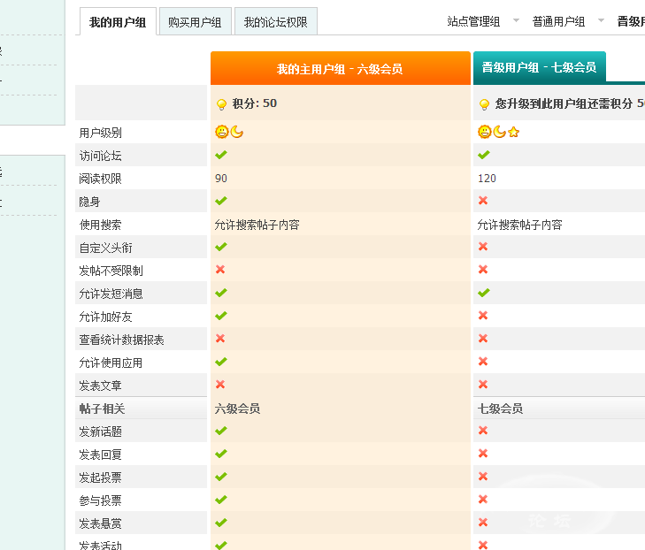Click the 发起投票 red cross for 七级会员
Image resolution: width=645 pixels, height=550 pixels.
click(483, 477)
